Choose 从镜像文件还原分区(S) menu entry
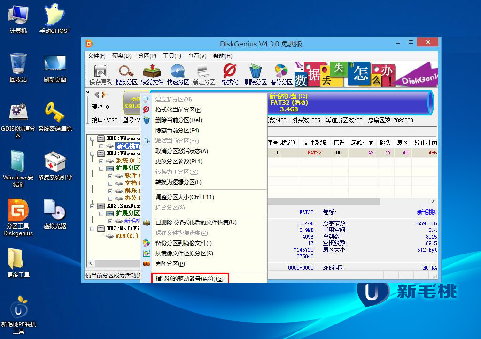Image resolution: width=481 pixels, height=339 pixels. pyautogui.click(x=204, y=254)
